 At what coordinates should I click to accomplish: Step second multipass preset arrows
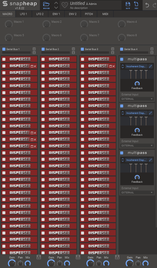[122, 113]
